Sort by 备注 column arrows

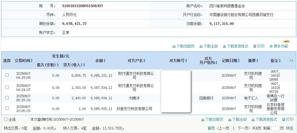pos(280,61)
